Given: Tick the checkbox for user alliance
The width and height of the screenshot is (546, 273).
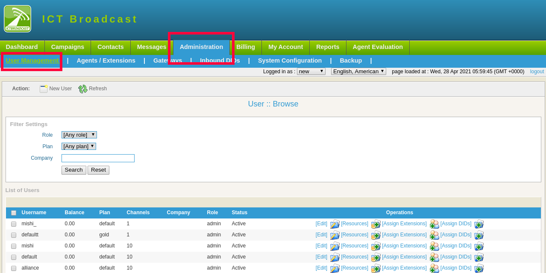Looking at the screenshot, I should (14, 268).
